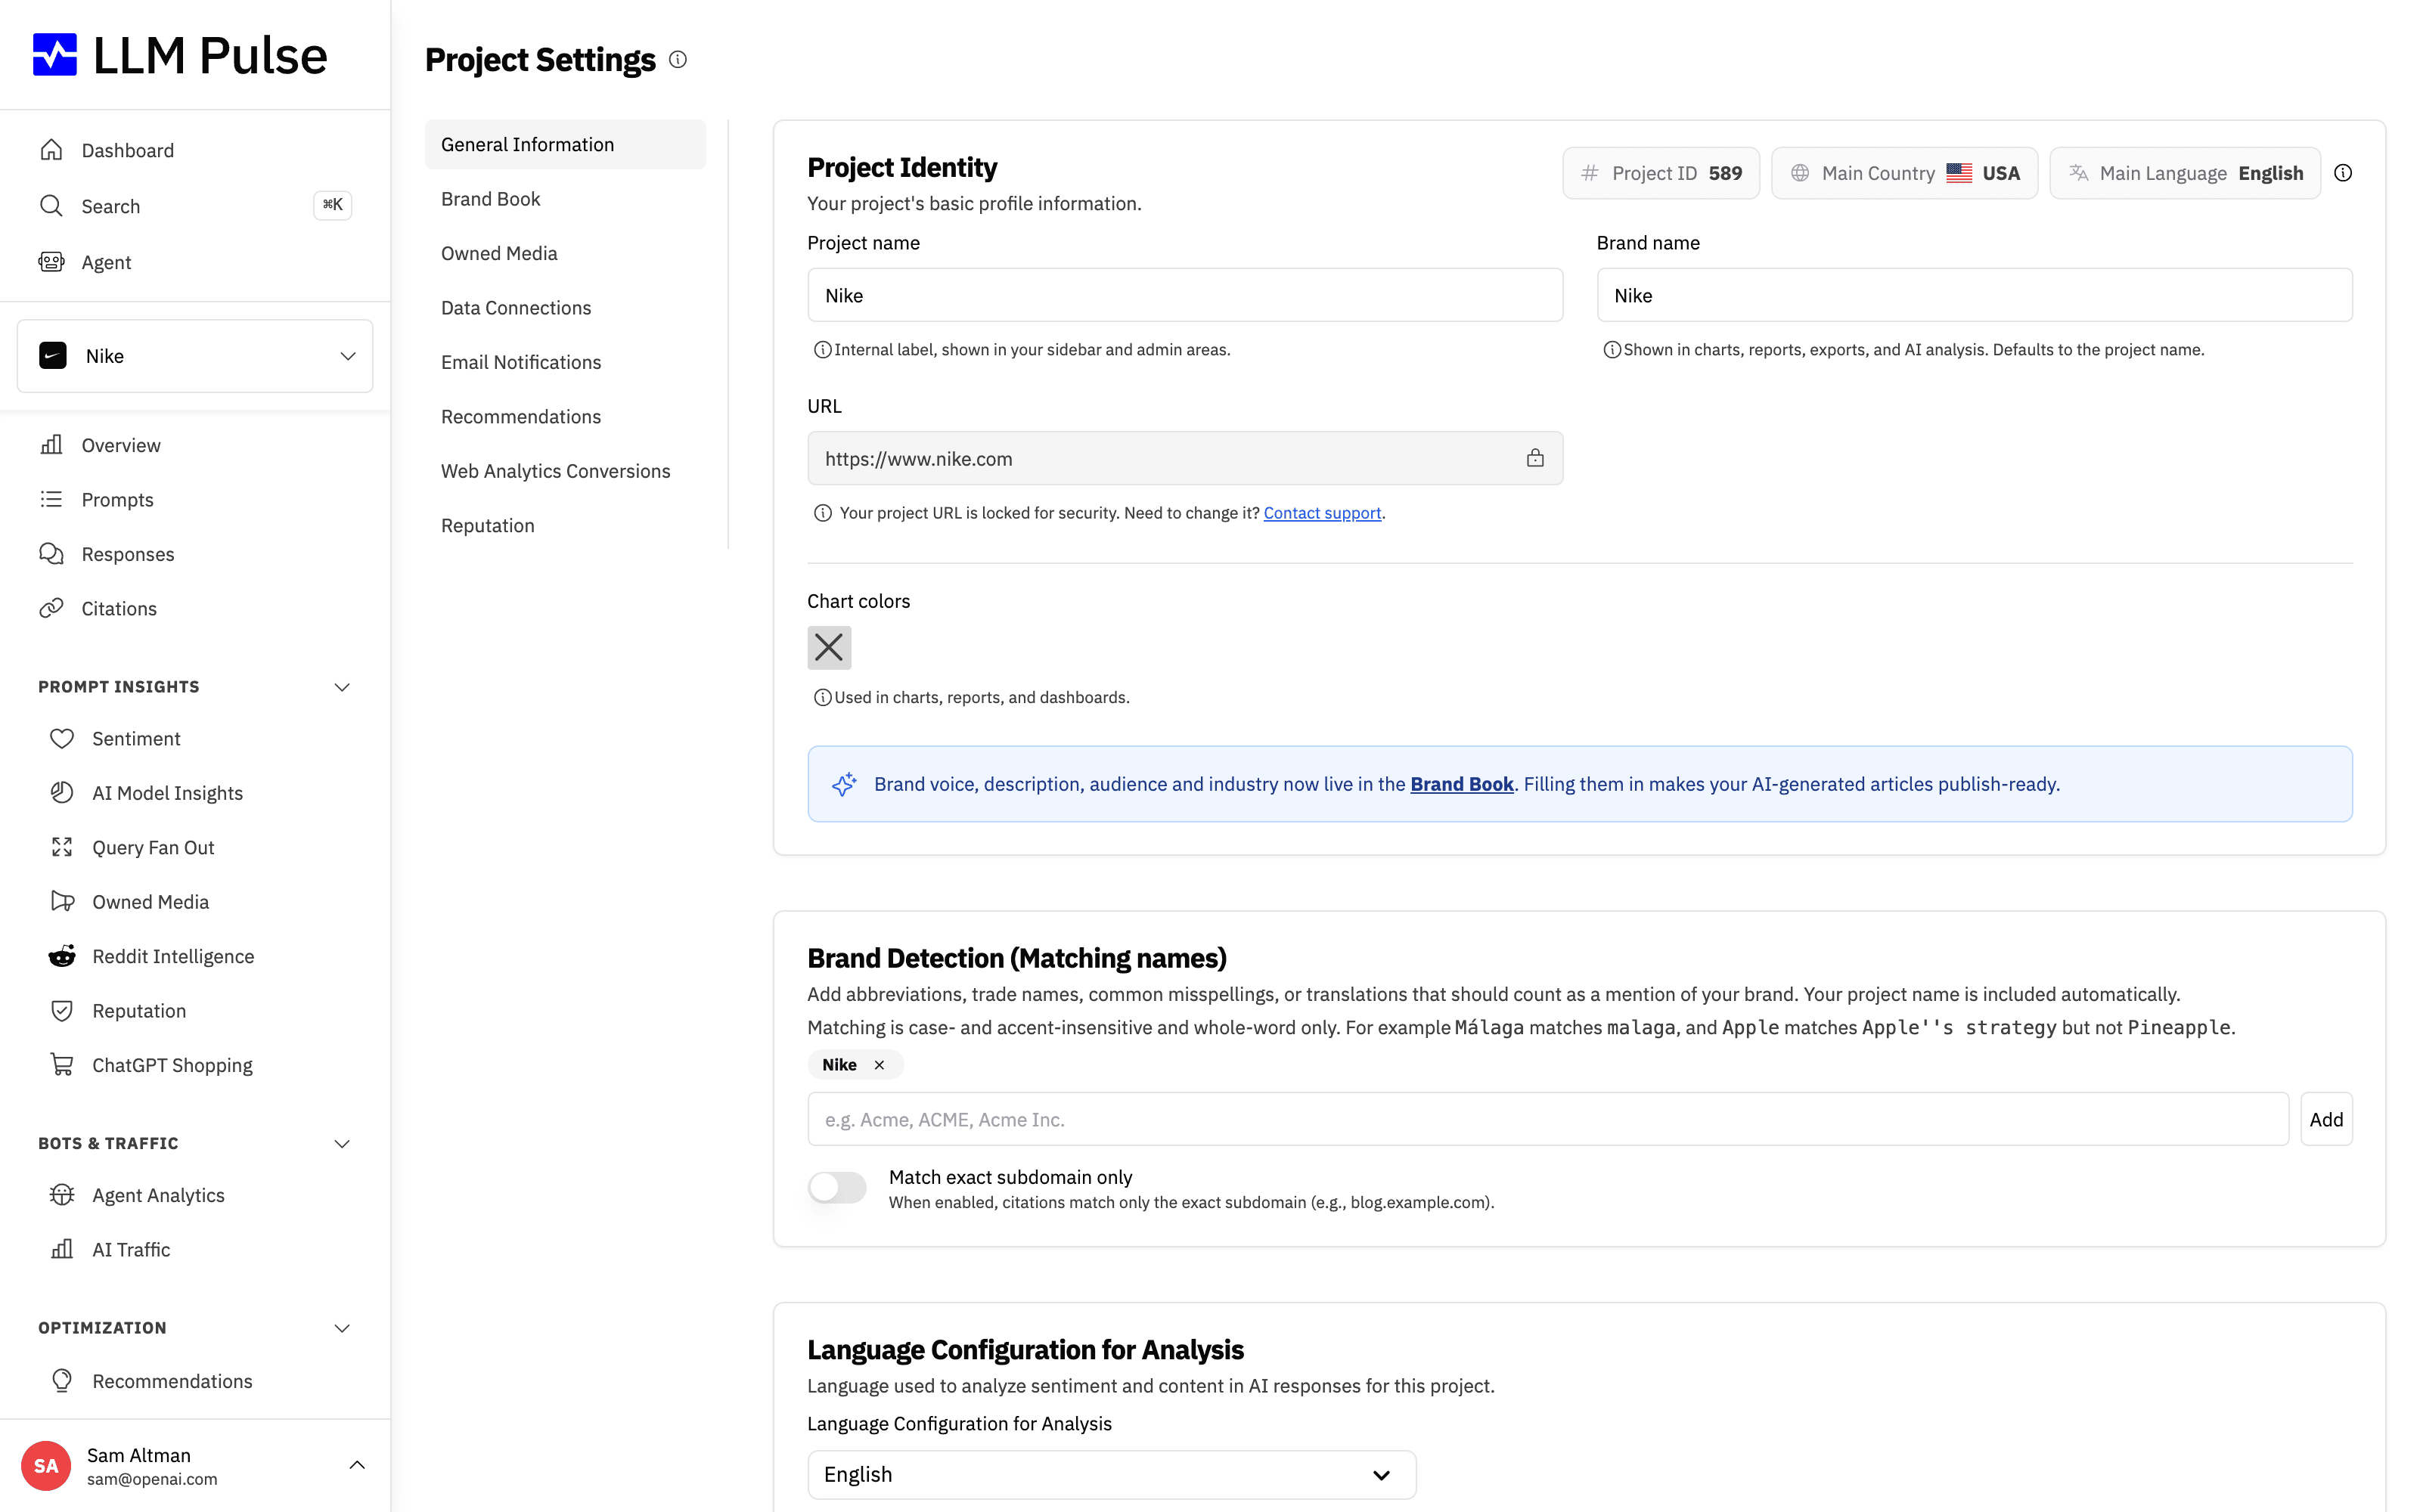
Task: Collapse the Optimization section
Action: tap(342, 1328)
